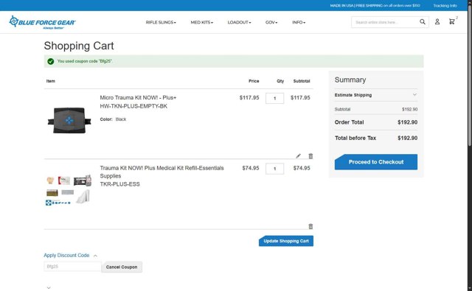Click the chevron below the discount field
This screenshot has width=472, height=291.
49,288
